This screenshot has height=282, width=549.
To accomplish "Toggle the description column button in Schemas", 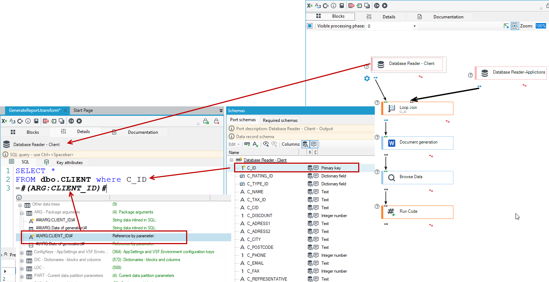I will coord(314,144).
